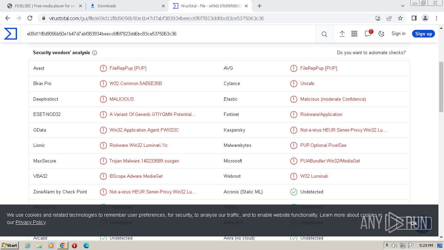This screenshot has width=444, height=250.
Task: Click the share page icon
Action: point(389,18)
